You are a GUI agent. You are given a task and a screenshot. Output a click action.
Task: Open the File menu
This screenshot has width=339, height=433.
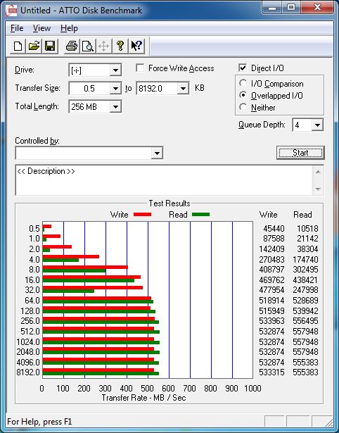pyautogui.click(x=17, y=28)
